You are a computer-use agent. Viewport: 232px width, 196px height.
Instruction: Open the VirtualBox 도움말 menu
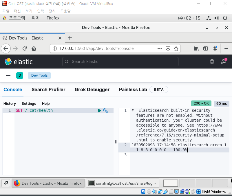(x=65, y=11)
